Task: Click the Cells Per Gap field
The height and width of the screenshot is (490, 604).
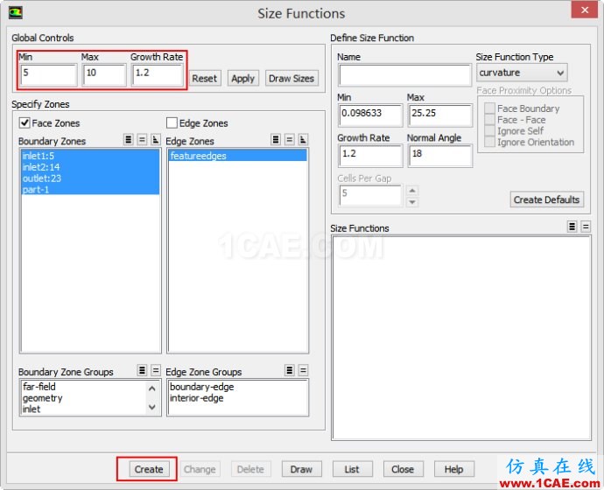Action: (370, 195)
